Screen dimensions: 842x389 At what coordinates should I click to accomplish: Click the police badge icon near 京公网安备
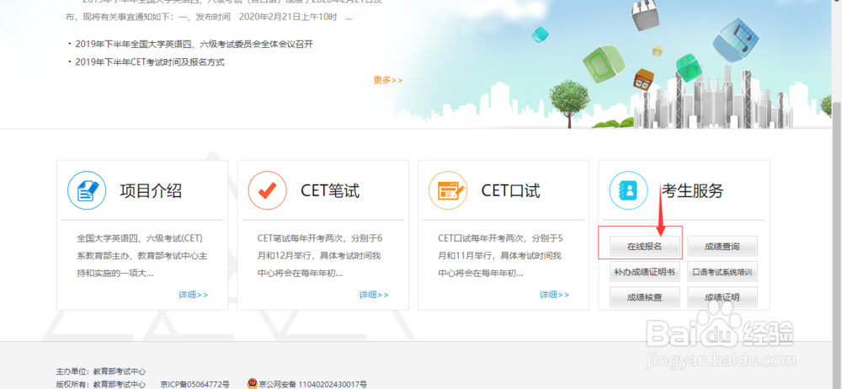[x=252, y=384]
